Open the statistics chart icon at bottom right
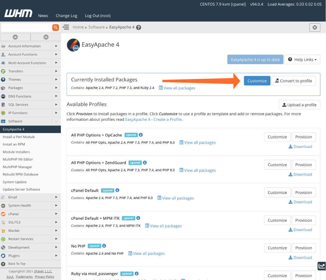 (x=322, y=266)
